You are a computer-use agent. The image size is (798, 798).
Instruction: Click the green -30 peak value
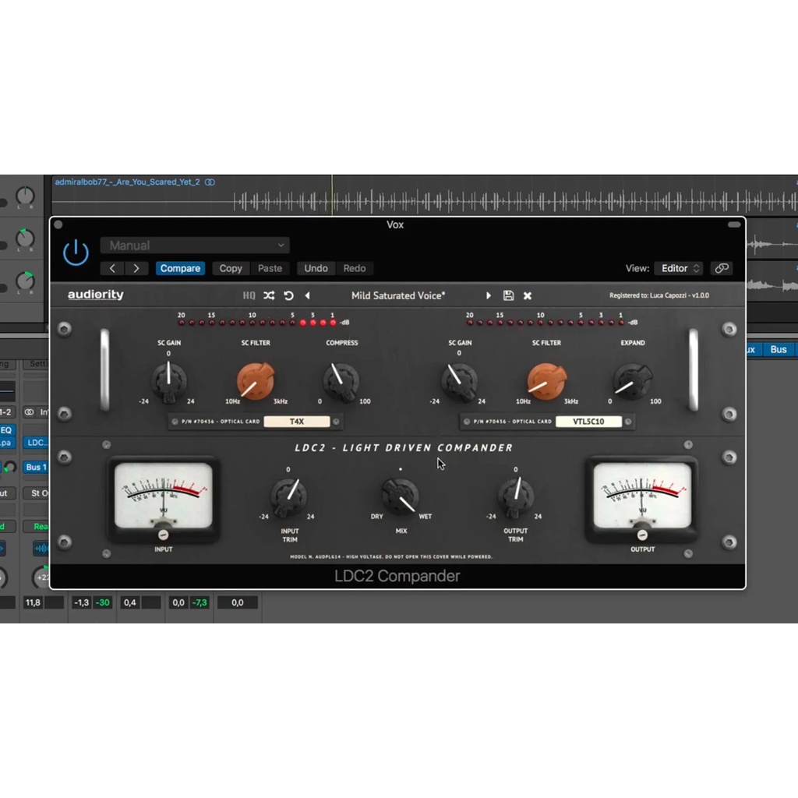[102, 602]
